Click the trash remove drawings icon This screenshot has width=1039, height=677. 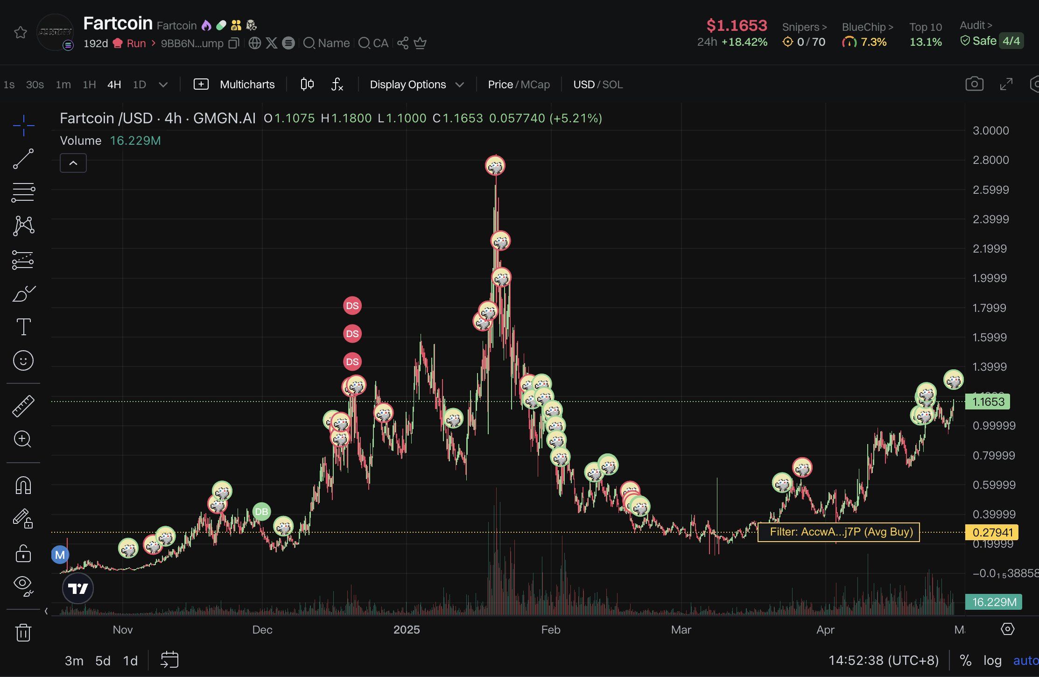tap(23, 633)
